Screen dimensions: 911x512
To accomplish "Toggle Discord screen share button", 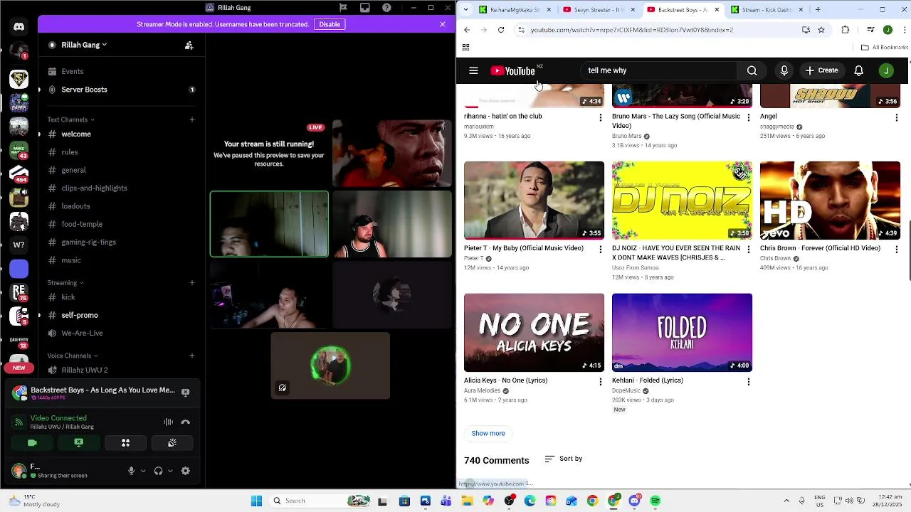I will pos(78,443).
